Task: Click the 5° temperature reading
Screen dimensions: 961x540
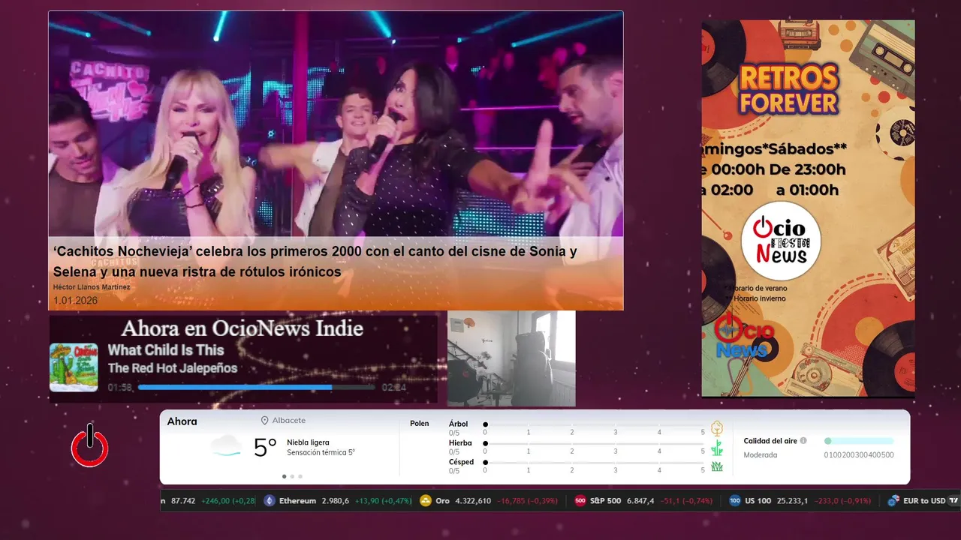Action: pyautogui.click(x=265, y=448)
